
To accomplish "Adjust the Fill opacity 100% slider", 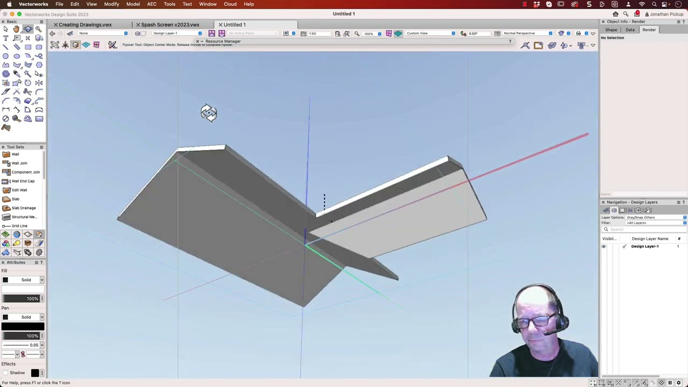I will point(20,298).
